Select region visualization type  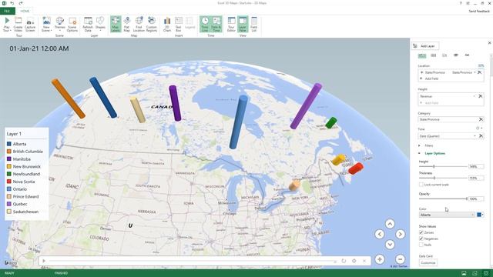pyautogui.click(x=467, y=55)
